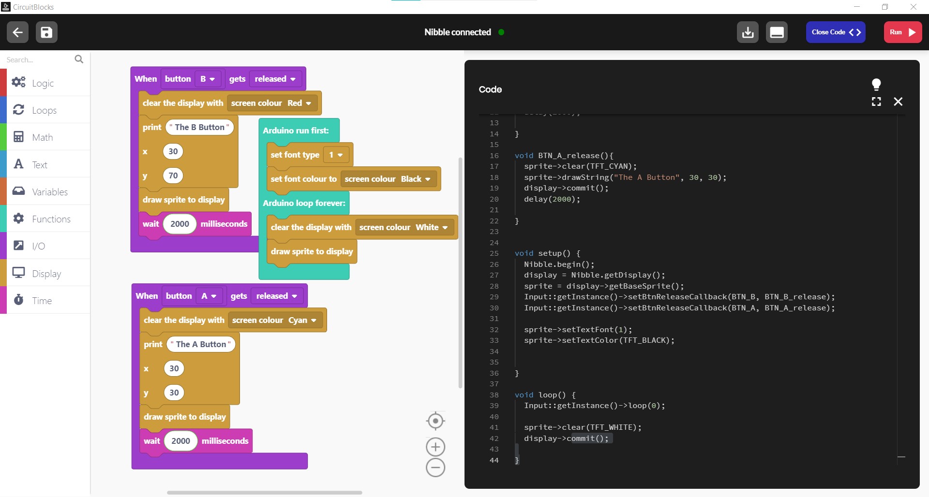Screen dimensions: 929x497
Task: Click code line 38 void loop()
Action: [x=545, y=395]
